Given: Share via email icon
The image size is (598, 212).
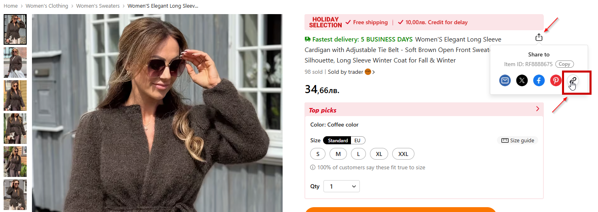Looking at the screenshot, I should [505, 81].
